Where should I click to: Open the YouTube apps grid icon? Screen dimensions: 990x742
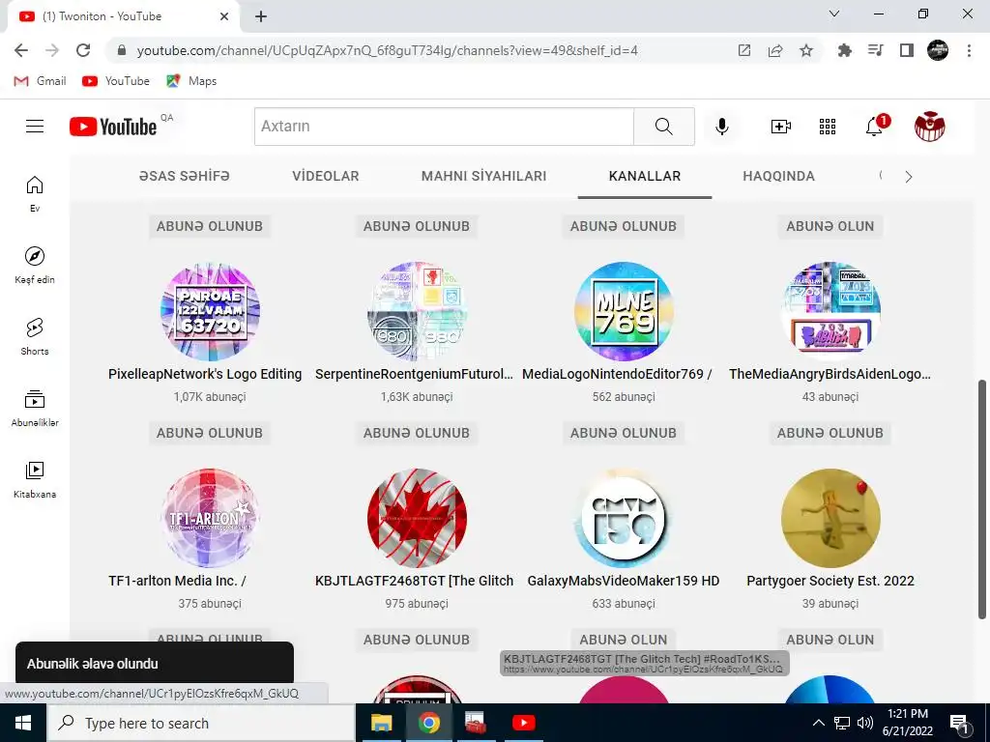828,127
